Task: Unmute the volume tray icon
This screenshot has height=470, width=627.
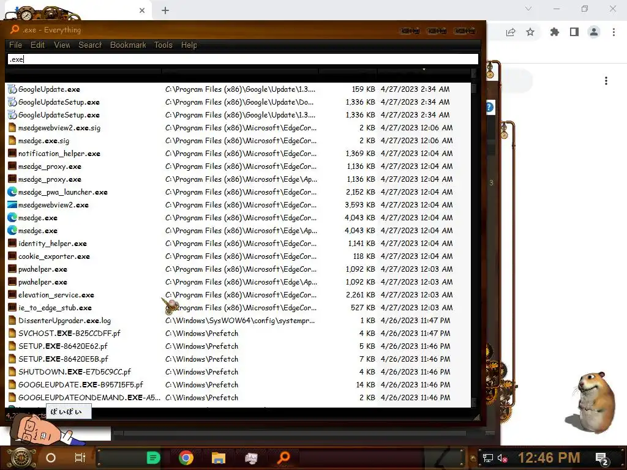Action: [503, 458]
